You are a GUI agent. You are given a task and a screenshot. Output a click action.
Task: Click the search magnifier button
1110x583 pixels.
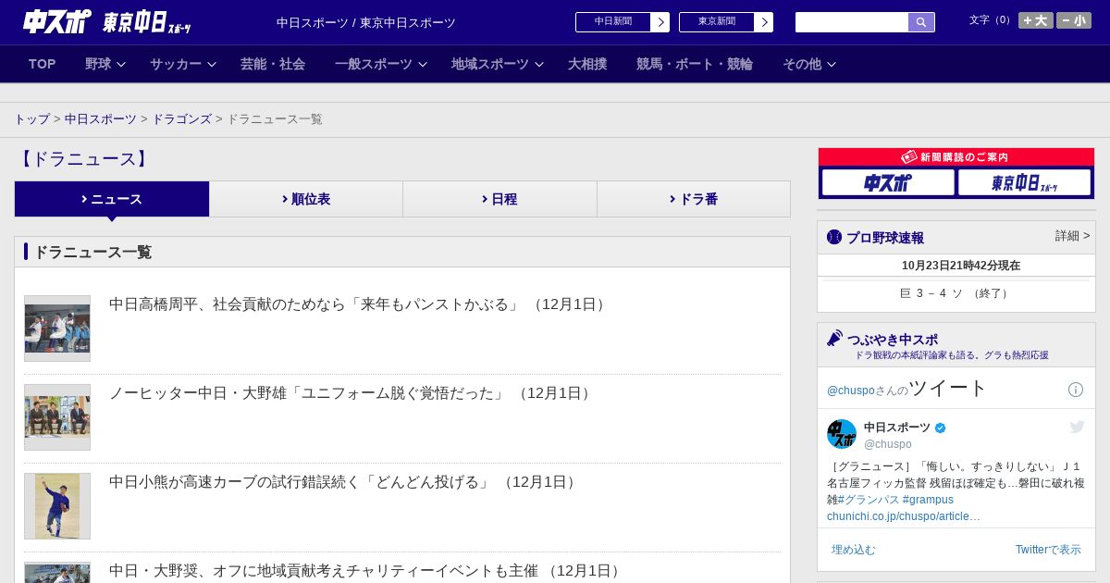[921, 22]
